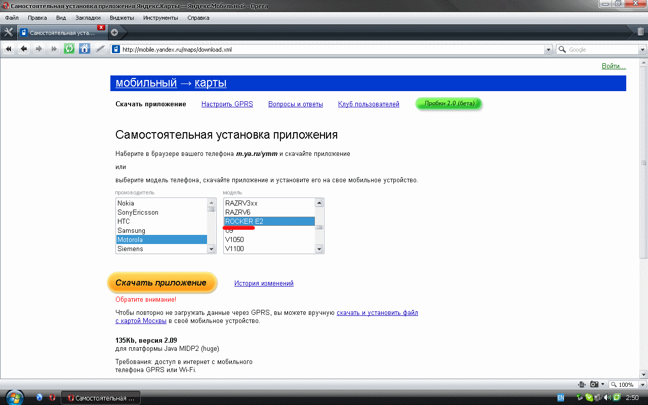
Task: Select RAZRV3xx in the model list
Action: pyautogui.click(x=269, y=203)
